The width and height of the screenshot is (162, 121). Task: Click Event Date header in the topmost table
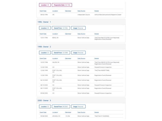click(x=43, y=11)
